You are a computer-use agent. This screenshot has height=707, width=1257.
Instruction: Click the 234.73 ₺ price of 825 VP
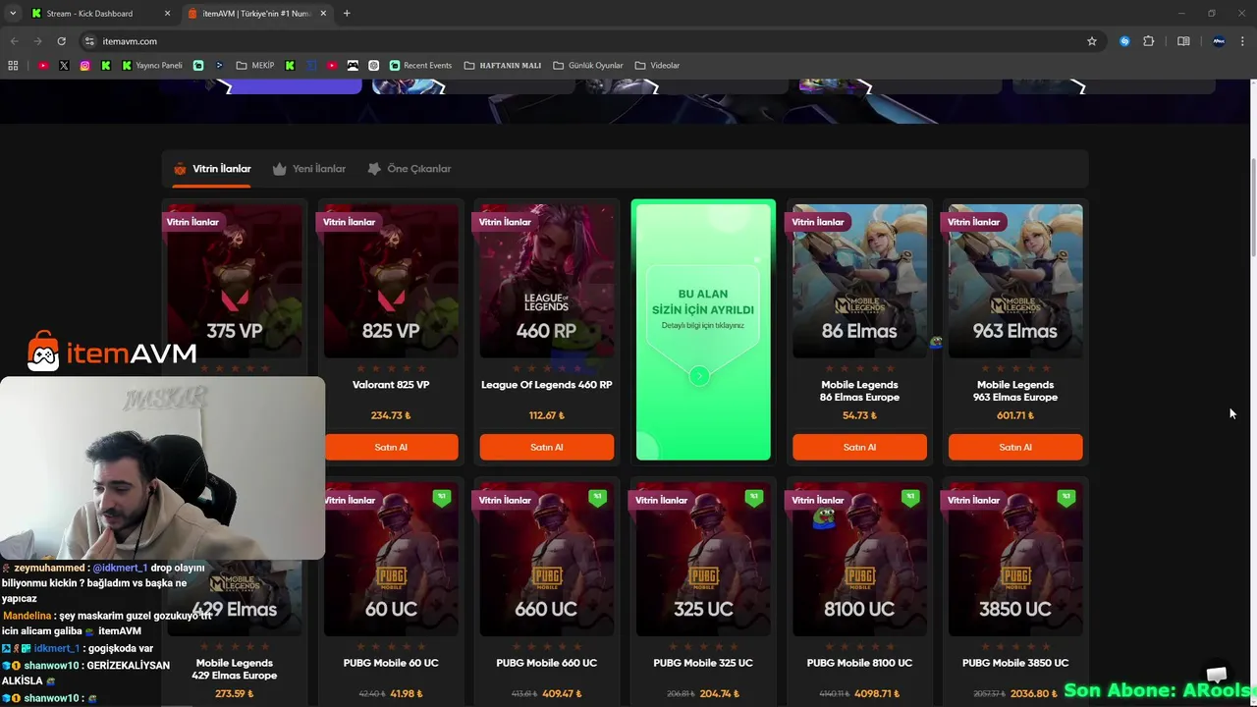click(x=391, y=415)
